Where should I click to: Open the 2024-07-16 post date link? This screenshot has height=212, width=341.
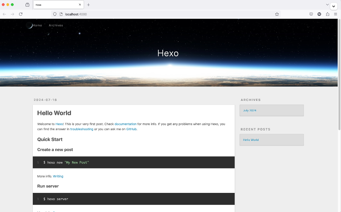[x=45, y=100]
